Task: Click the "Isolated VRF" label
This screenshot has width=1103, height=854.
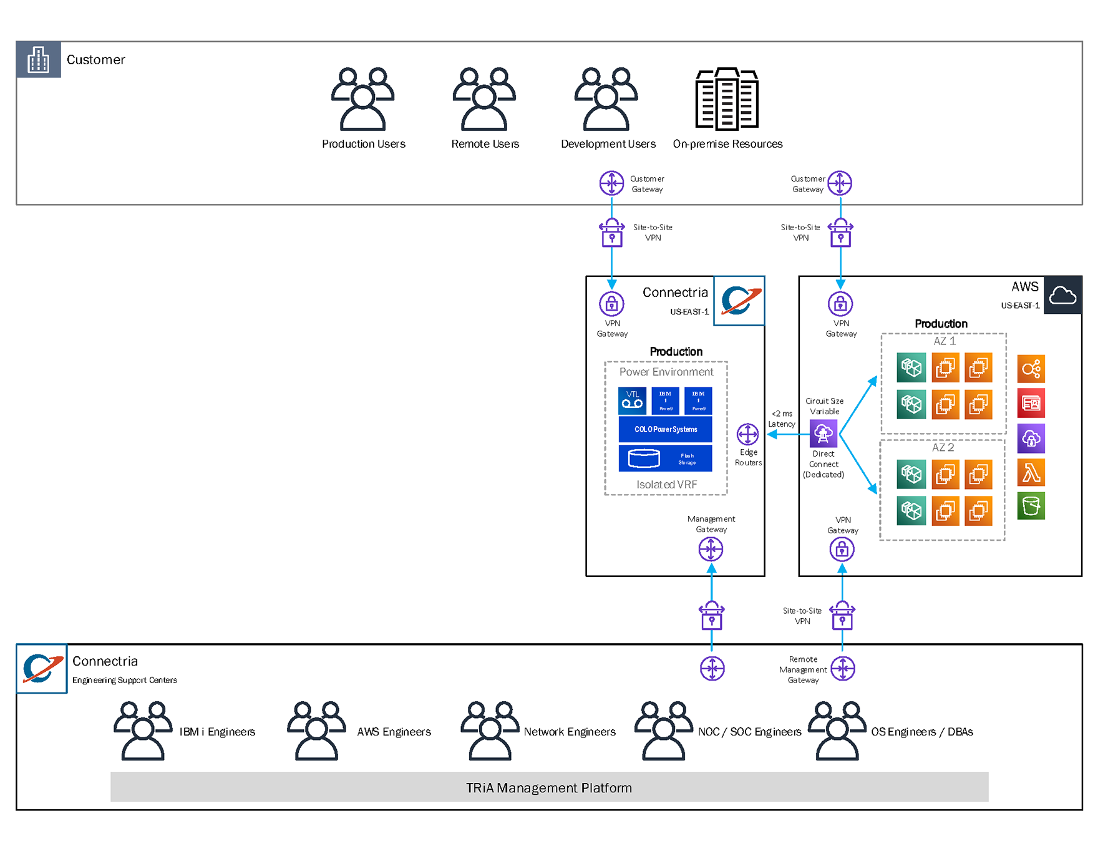Action: (x=666, y=485)
